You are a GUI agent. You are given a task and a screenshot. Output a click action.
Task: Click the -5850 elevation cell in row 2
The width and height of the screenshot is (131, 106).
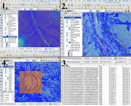[104, 68]
